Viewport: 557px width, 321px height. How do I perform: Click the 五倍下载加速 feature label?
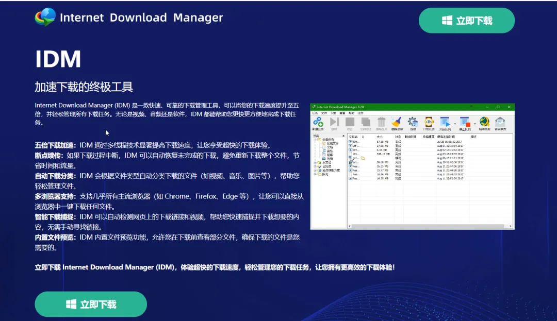click(55, 145)
